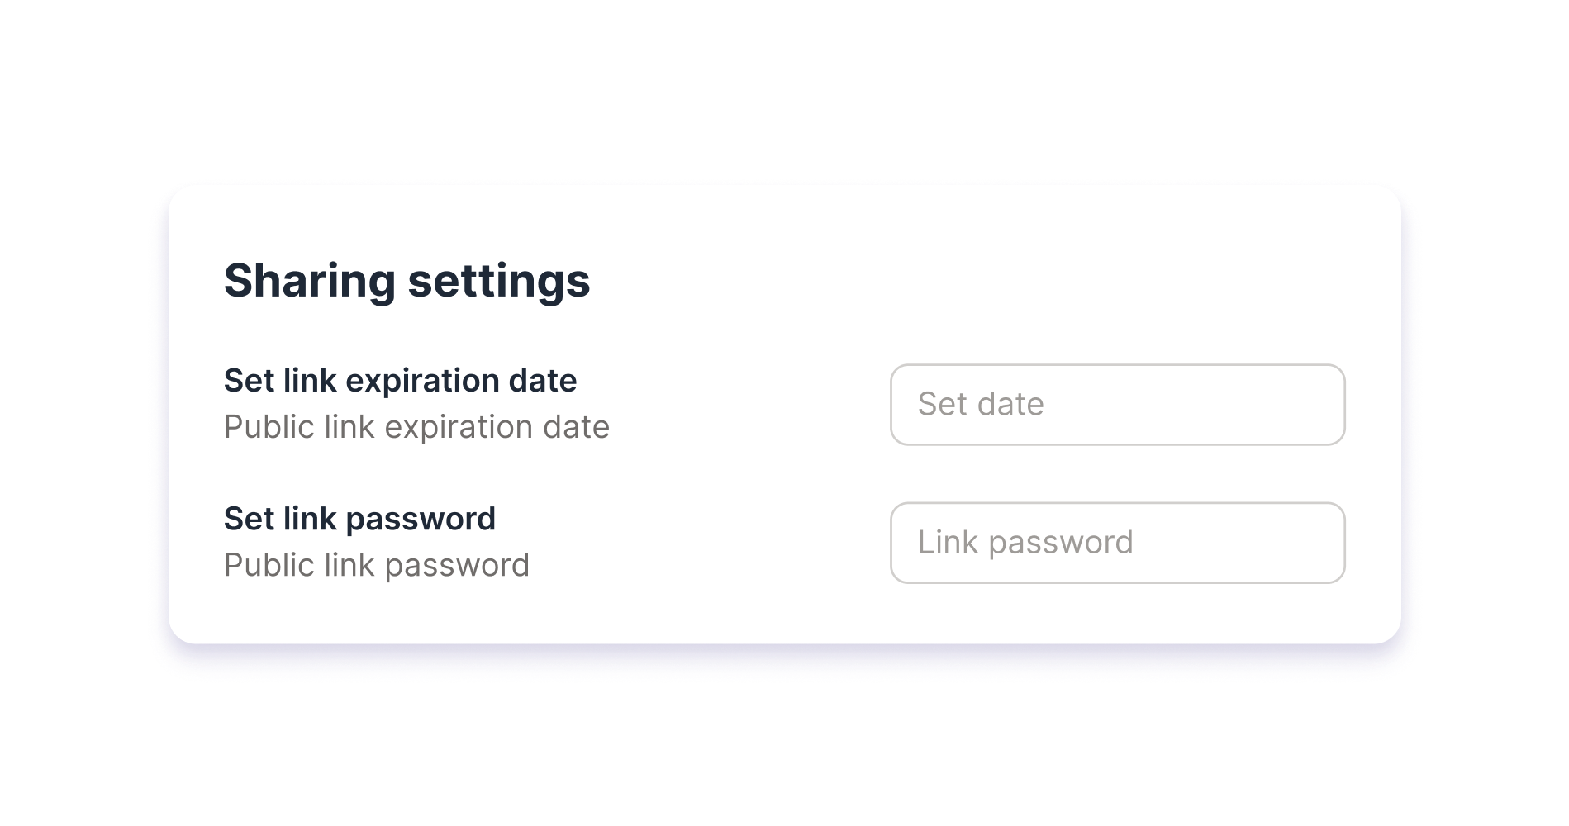This screenshot has width=1569, height=826.
Task: Click the "Sharing settings" heading
Action: click(407, 280)
